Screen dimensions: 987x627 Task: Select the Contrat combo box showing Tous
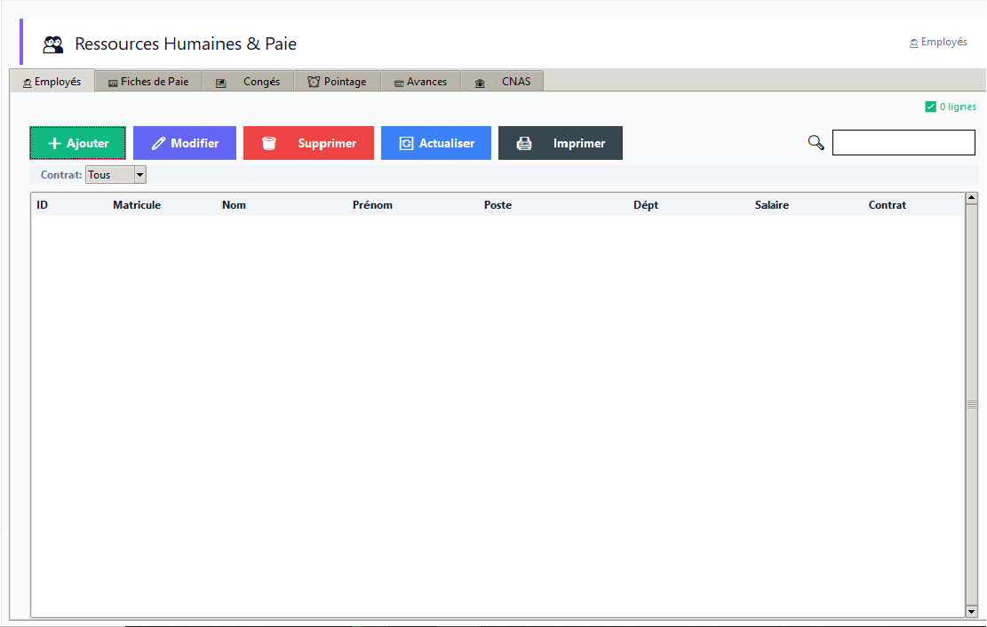point(115,175)
